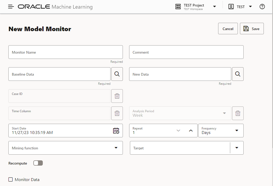Expand the Frequency dropdown
This screenshot has height=186, width=273.
pos(237,131)
